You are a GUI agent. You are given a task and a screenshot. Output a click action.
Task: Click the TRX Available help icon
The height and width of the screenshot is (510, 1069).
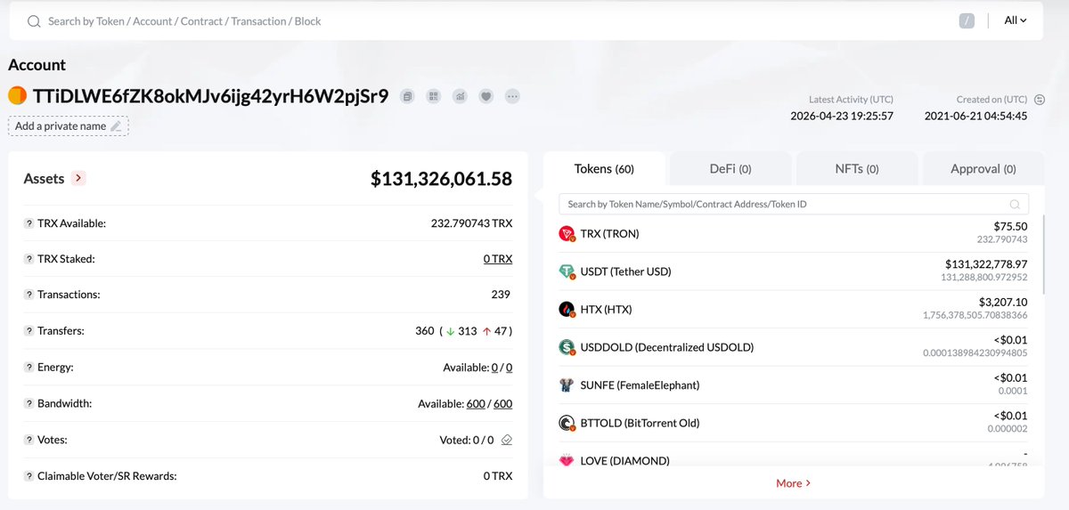pos(29,223)
